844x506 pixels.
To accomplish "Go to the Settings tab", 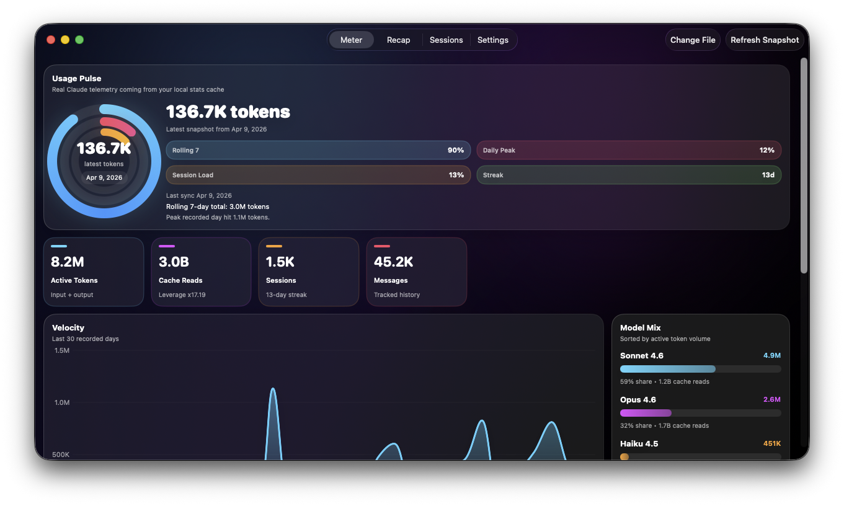I will tap(493, 40).
